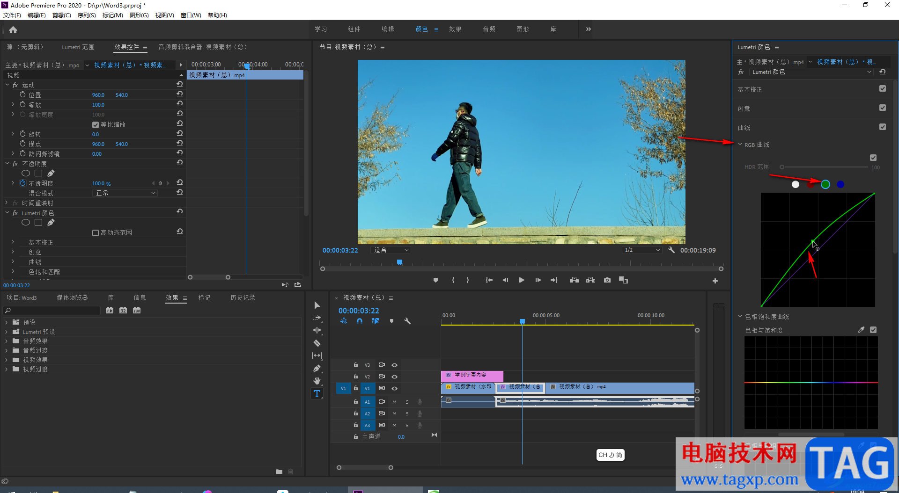Image resolution: width=899 pixels, height=493 pixels.
Task: Toggle the 等比缩放 uniform scale checkbox
Action: coord(96,125)
